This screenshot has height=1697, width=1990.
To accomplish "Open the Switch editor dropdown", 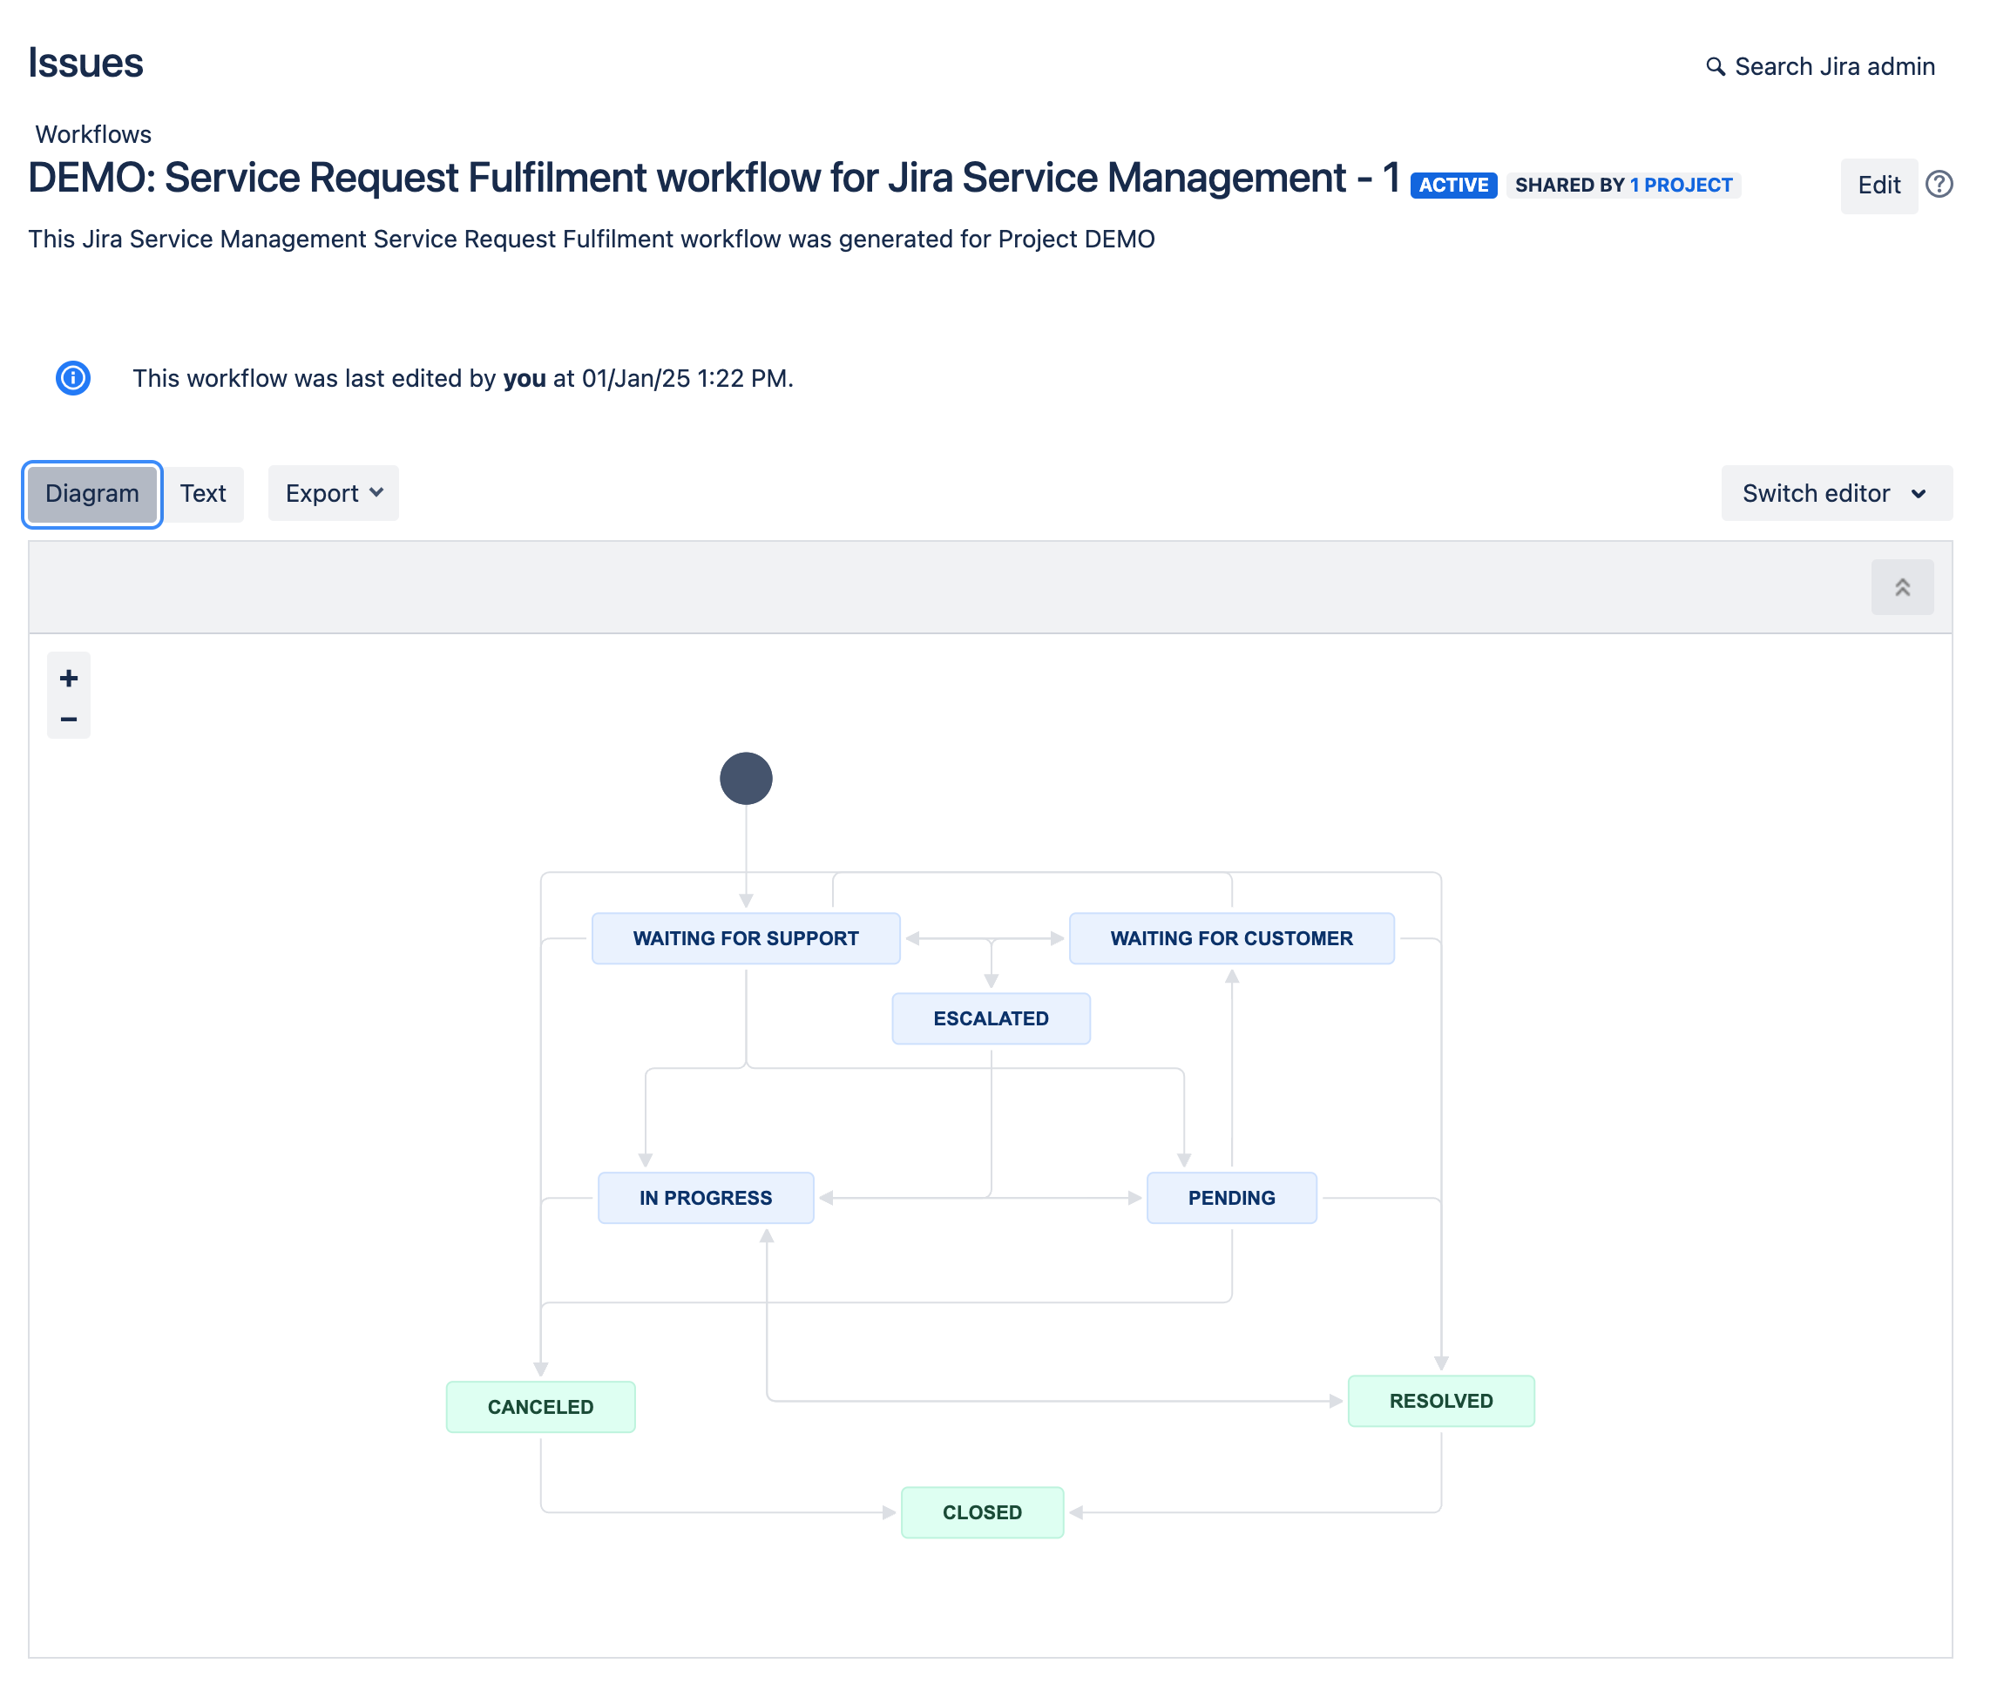I will [x=1836, y=494].
